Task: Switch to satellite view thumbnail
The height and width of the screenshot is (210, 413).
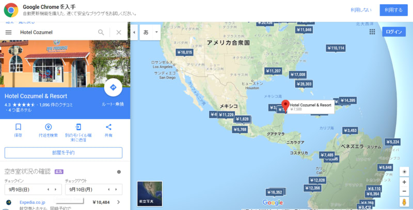Action: click(x=150, y=193)
